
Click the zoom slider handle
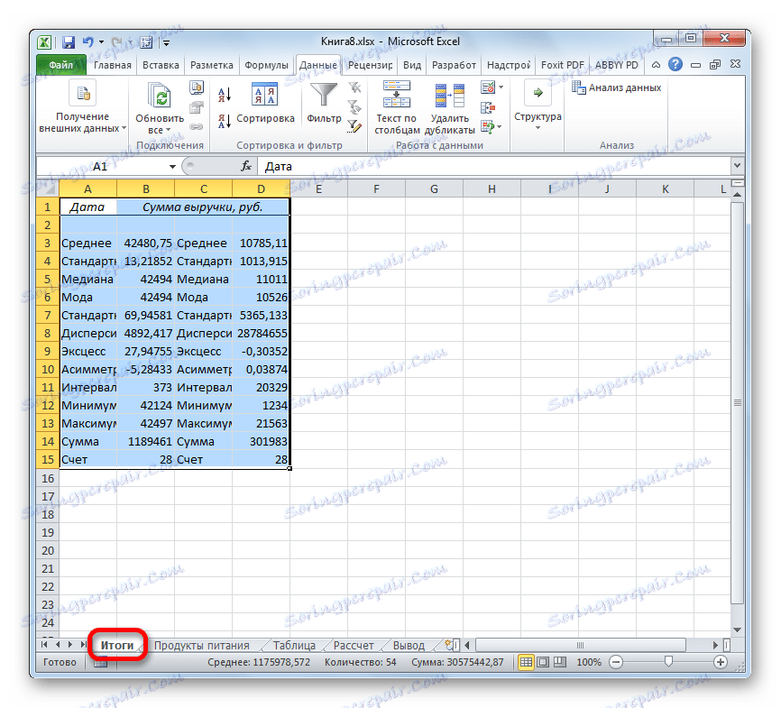coord(668,661)
